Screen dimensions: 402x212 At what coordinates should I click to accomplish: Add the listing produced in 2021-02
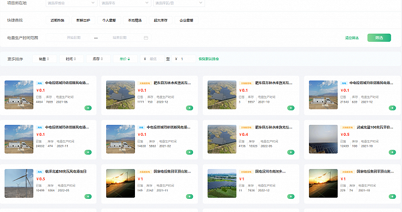190,152
